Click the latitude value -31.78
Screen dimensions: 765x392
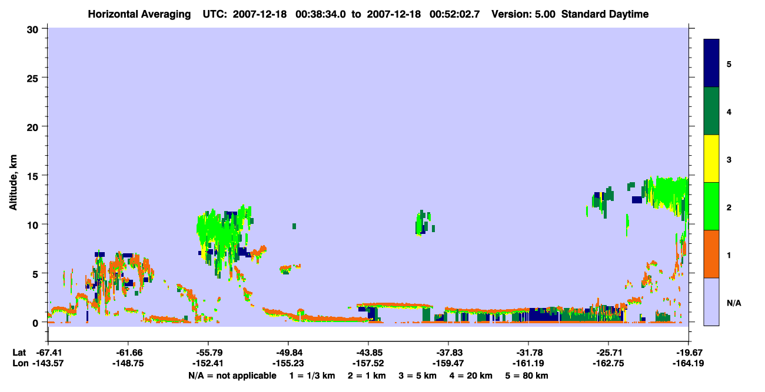[x=528, y=353]
